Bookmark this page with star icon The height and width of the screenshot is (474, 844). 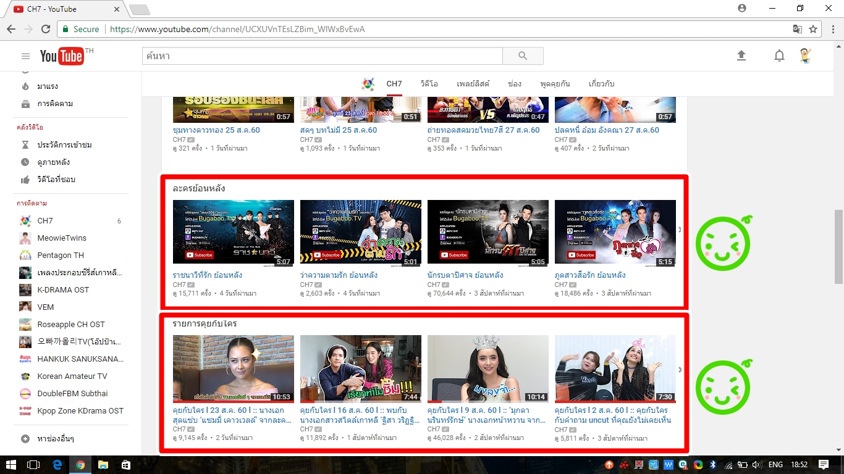(813, 29)
